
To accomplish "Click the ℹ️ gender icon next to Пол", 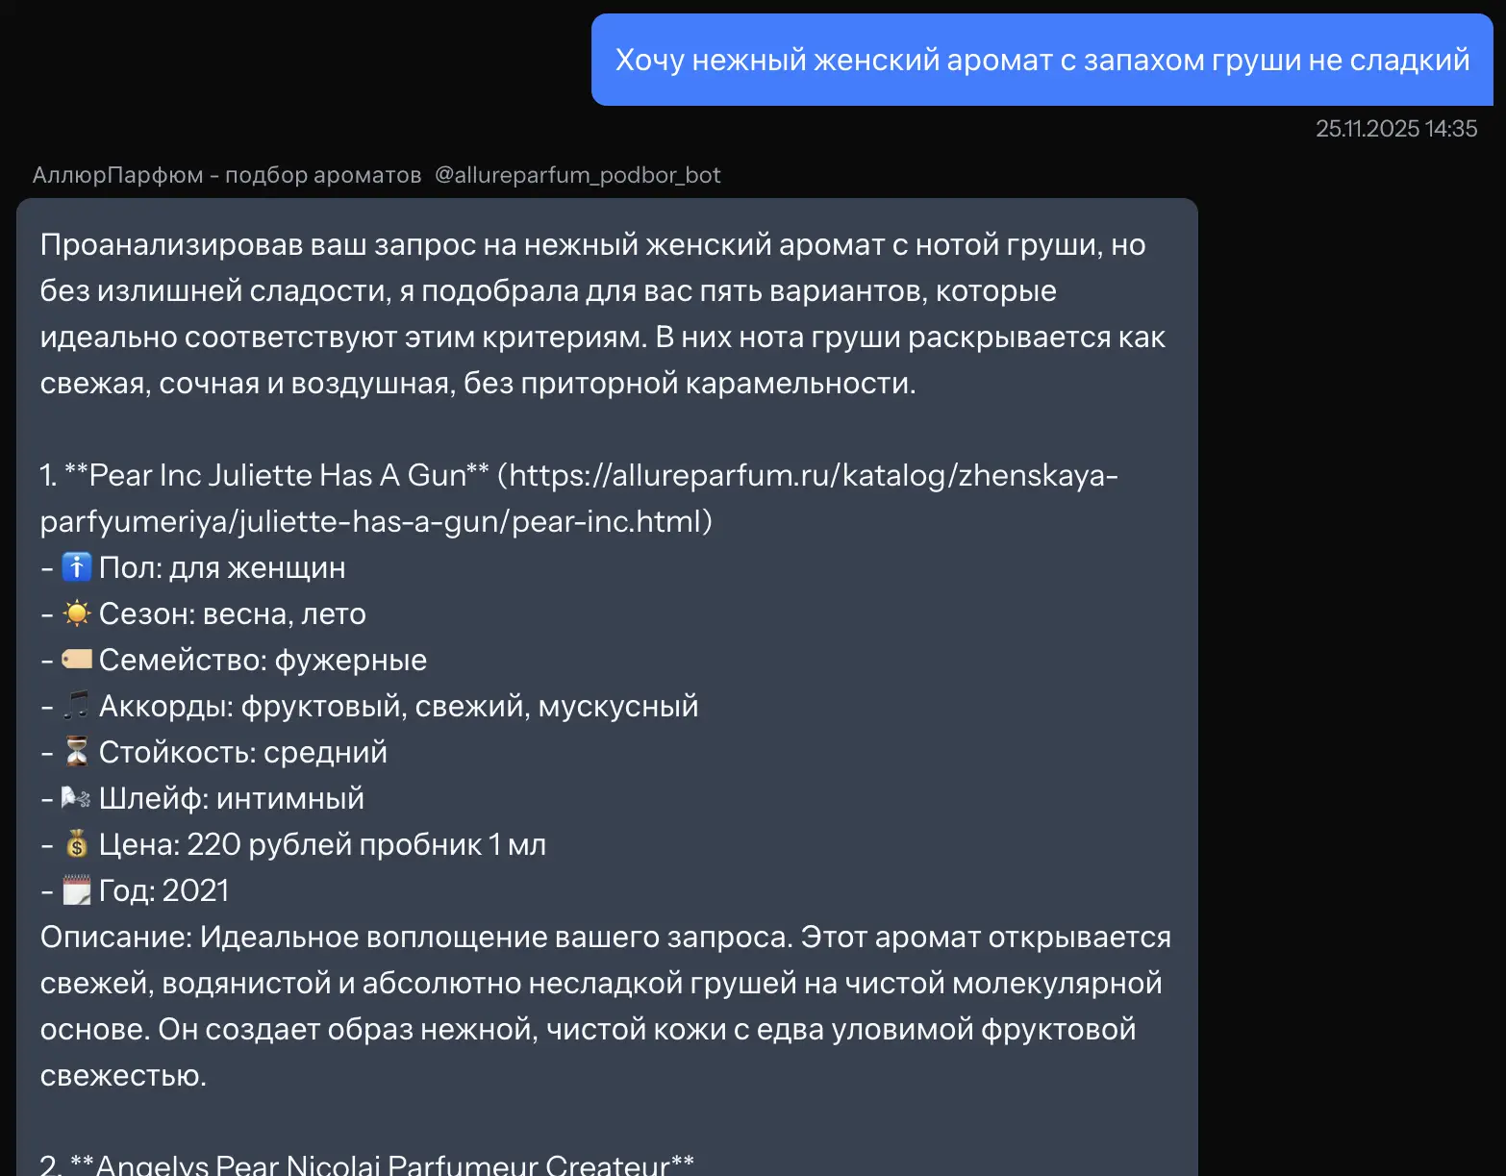I will [77, 566].
